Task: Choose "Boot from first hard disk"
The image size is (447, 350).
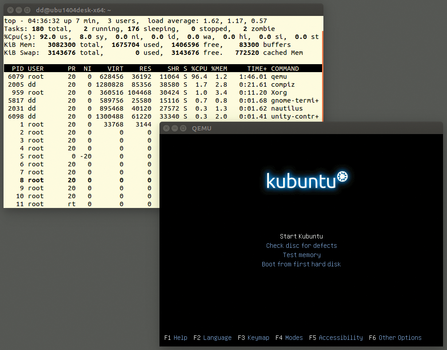Action: (x=301, y=264)
